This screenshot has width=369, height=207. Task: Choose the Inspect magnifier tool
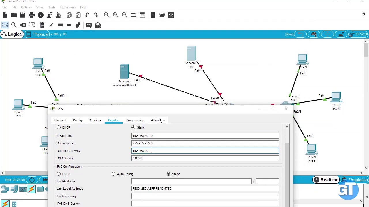(14, 25)
